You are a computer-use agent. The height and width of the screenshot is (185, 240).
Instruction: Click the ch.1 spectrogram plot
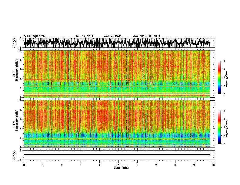tap(117, 74)
